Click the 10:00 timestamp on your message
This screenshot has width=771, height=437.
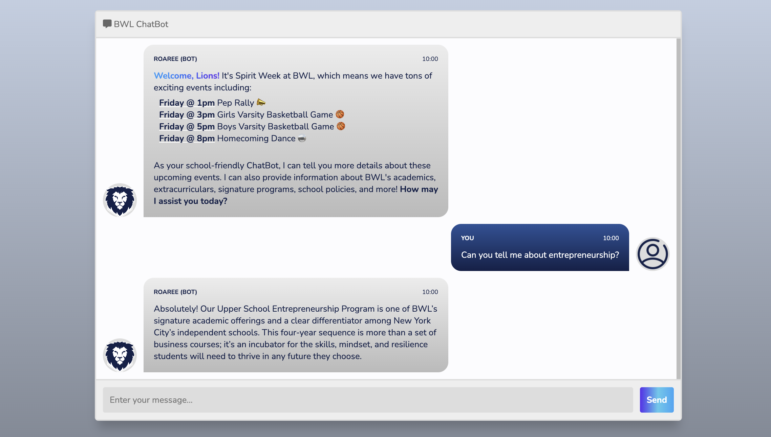[611, 238]
